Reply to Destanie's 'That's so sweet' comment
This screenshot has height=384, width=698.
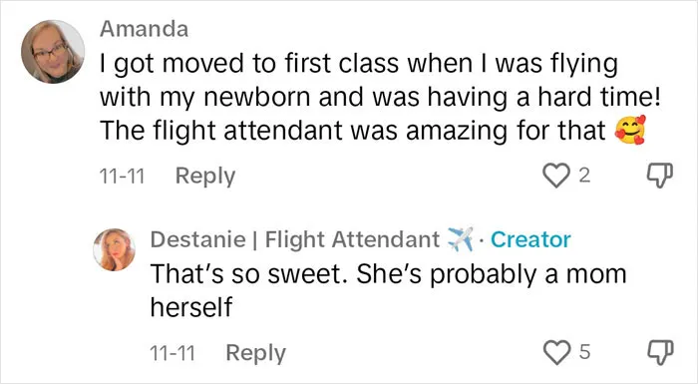point(255,353)
